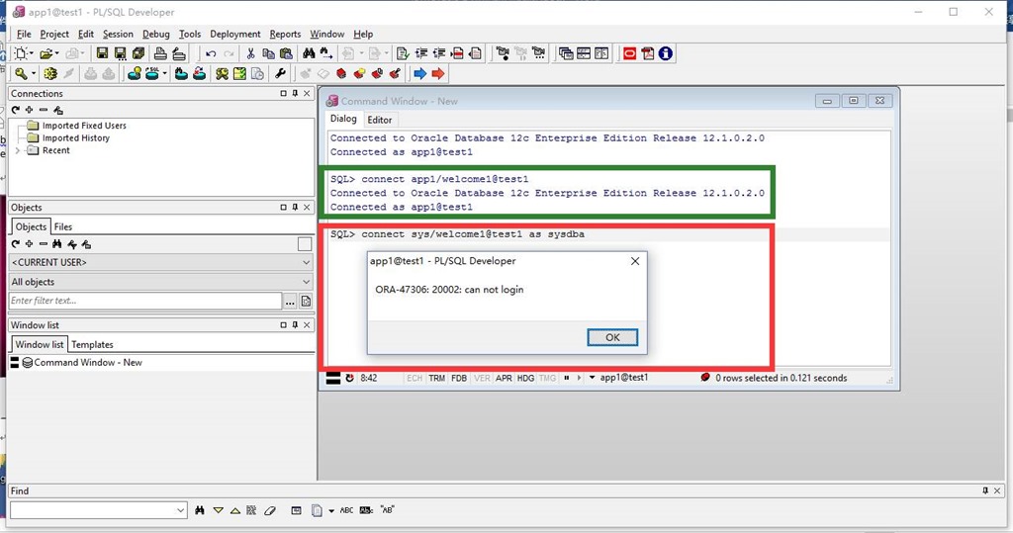The width and height of the screenshot is (1013, 533).
Task: Select the Imported History folder
Action: [75, 137]
